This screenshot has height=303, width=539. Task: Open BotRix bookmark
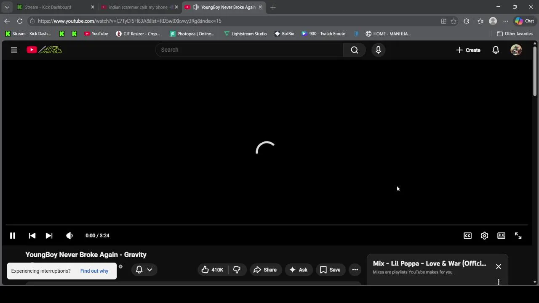[x=284, y=34]
